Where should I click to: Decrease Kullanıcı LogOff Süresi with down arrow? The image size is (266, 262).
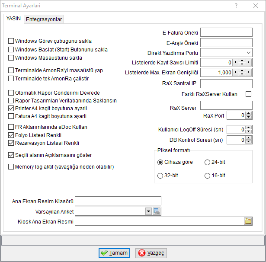point(249,131)
